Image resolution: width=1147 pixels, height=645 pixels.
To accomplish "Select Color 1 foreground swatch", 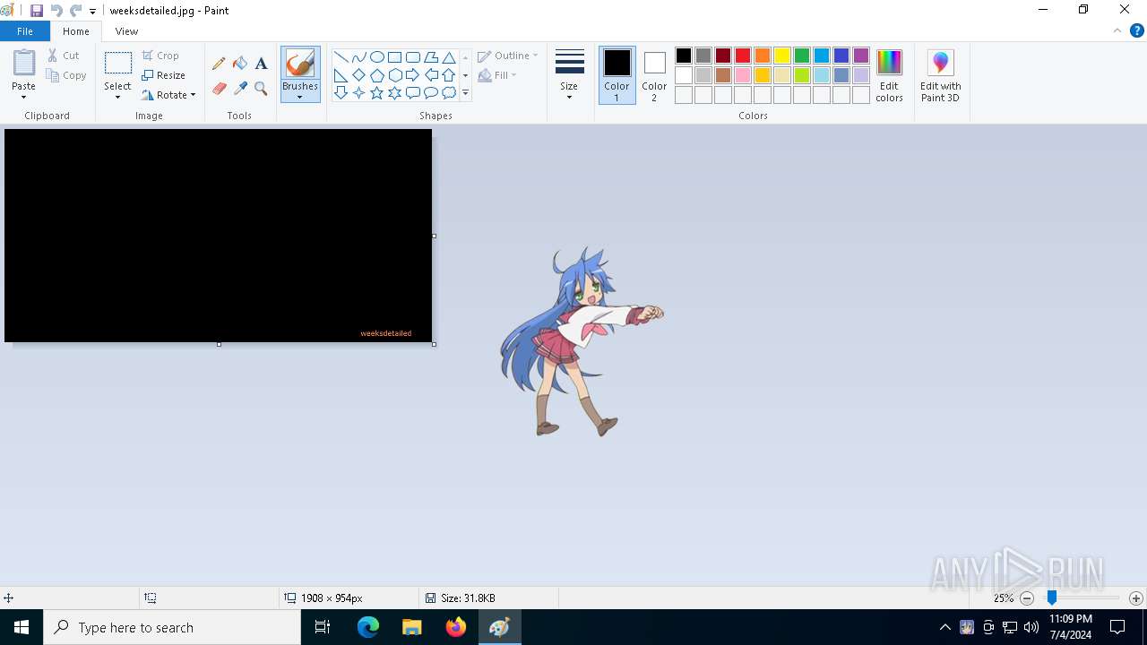I will click(x=617, y=75).
